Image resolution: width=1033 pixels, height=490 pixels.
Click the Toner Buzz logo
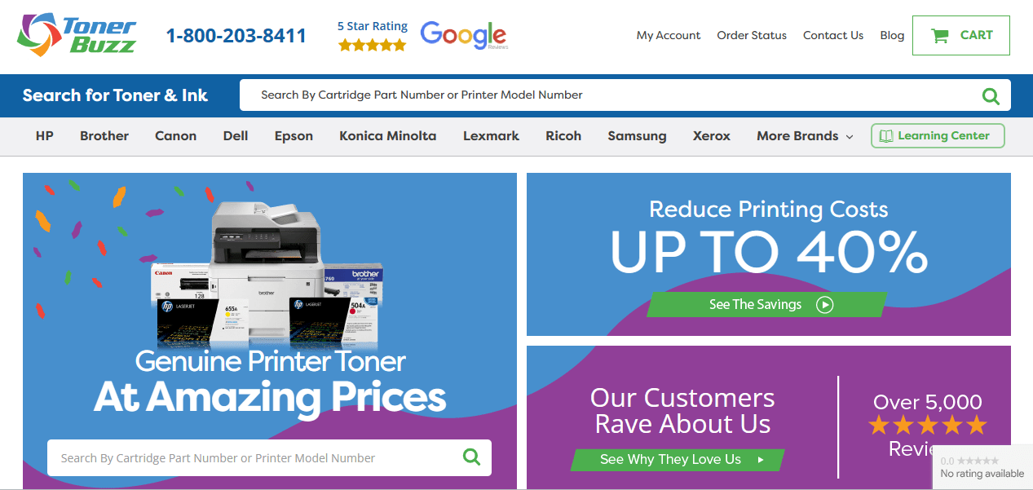pyautogui.click(x=77, y=35)
